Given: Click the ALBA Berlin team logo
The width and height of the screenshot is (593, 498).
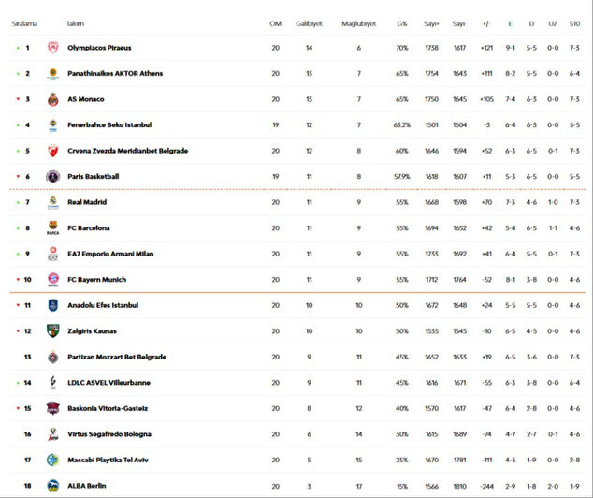Looking at the screenshot, I should point(53,486).
